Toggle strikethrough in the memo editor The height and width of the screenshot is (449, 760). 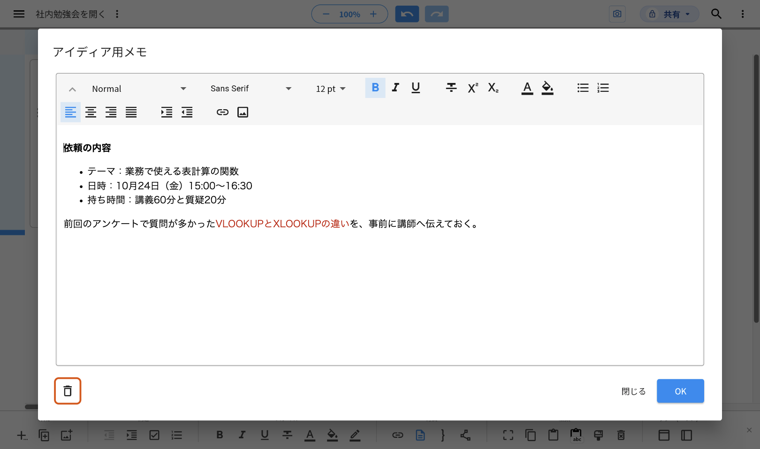click(451, 88)
